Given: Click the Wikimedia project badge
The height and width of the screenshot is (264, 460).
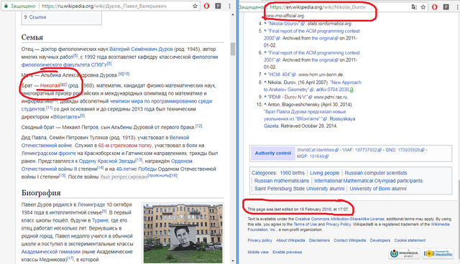Looking at the screenshot, I should pyautogui.click(x=404, y=253).
